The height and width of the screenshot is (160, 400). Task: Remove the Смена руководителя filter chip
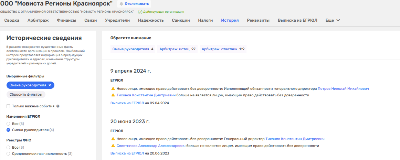[x=50, y=85]
